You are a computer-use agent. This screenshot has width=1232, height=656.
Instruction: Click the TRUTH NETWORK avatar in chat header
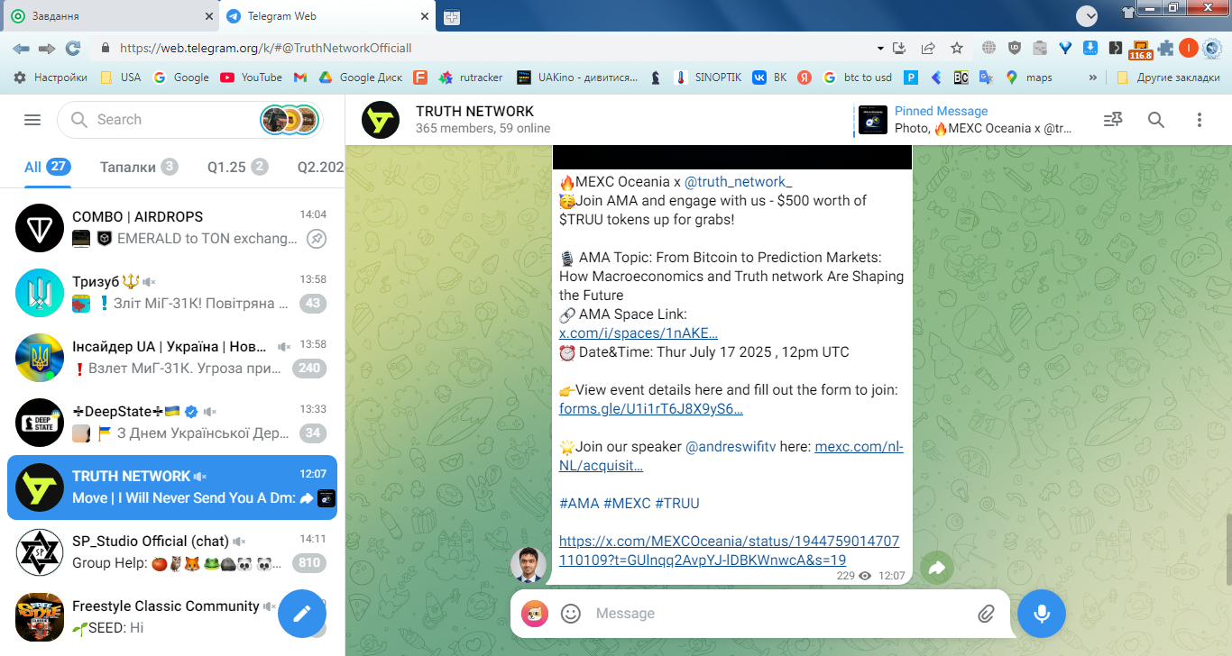point(381,120)
